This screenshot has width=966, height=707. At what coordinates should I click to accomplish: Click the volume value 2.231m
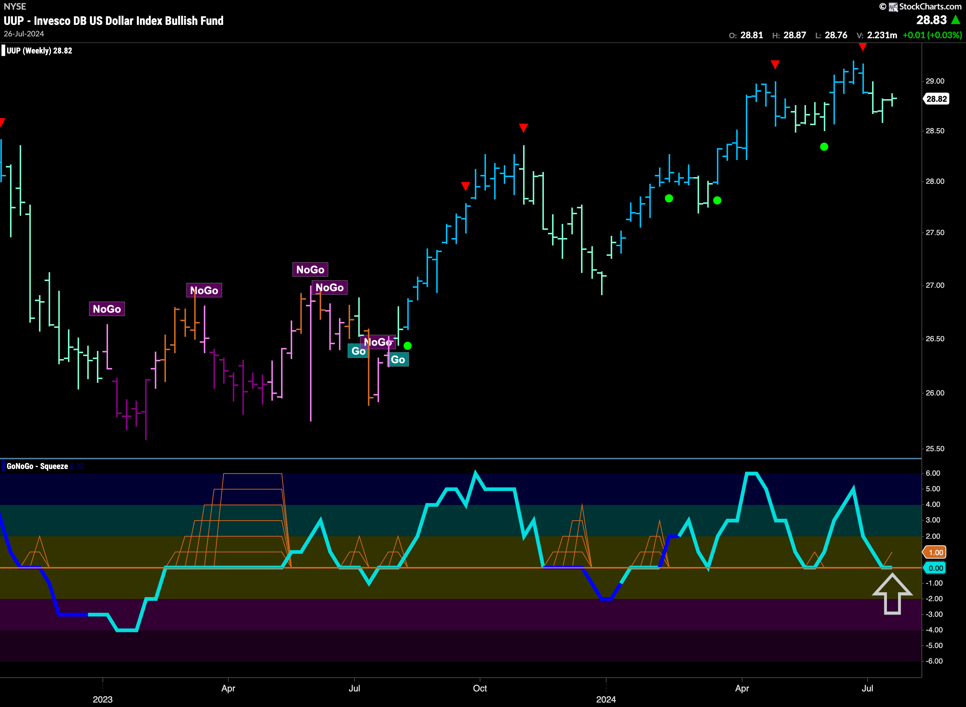click(x=882, y=35)
